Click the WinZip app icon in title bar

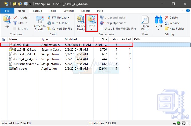6,4
